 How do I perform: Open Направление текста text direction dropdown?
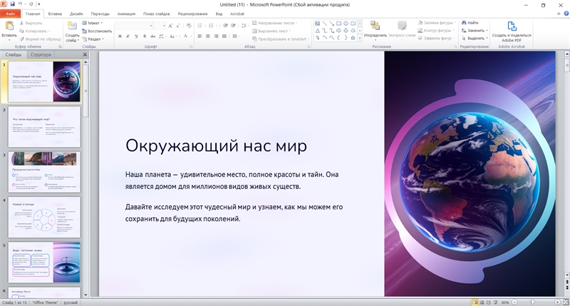click(275, 23)
